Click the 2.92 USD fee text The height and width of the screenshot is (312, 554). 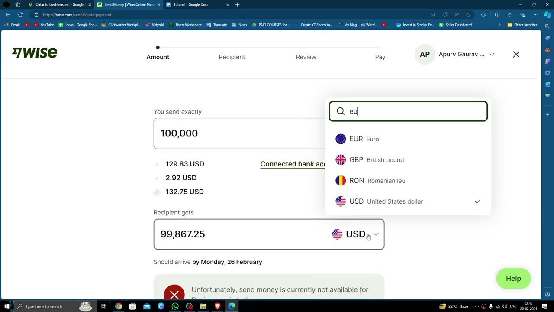[181, 178]
